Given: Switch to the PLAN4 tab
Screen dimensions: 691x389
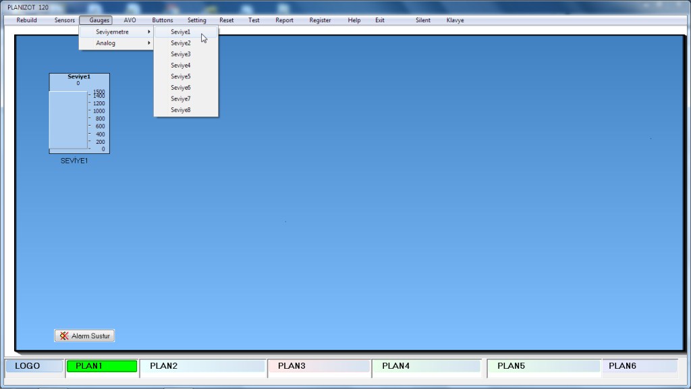Looking at the screenshot, I should pyautogui.click(x=427, y=366).
